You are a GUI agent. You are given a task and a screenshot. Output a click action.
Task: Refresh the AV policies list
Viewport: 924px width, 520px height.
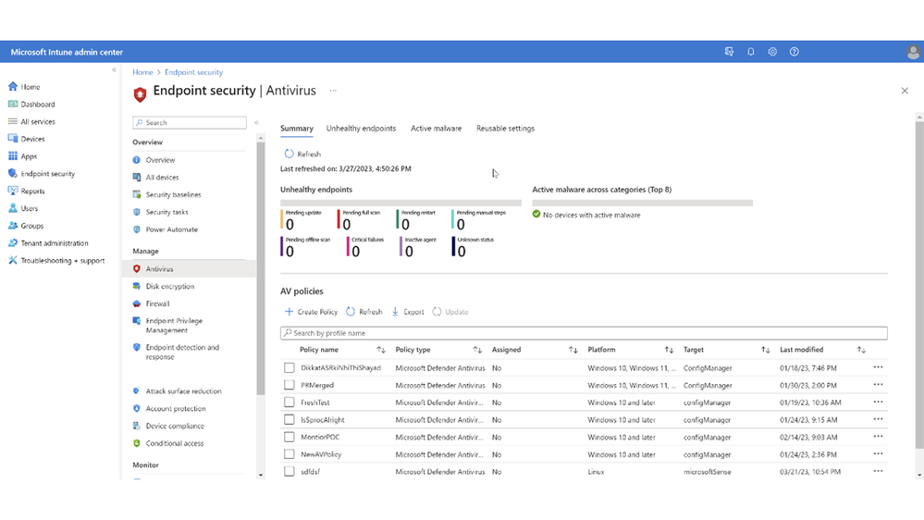pyautogui.click(x=364, y=312)
